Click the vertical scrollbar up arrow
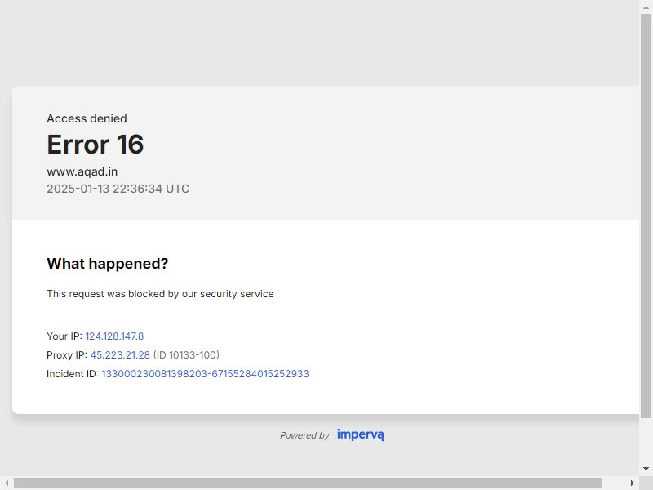The width and height of the screenshot is (653, 490). click(x=646, y=7)
